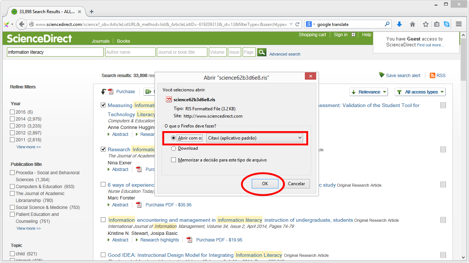This screenshot has width=469, height=263.
Task: Show bookmarks list icon in toolbar
Action: coord(437,24)
